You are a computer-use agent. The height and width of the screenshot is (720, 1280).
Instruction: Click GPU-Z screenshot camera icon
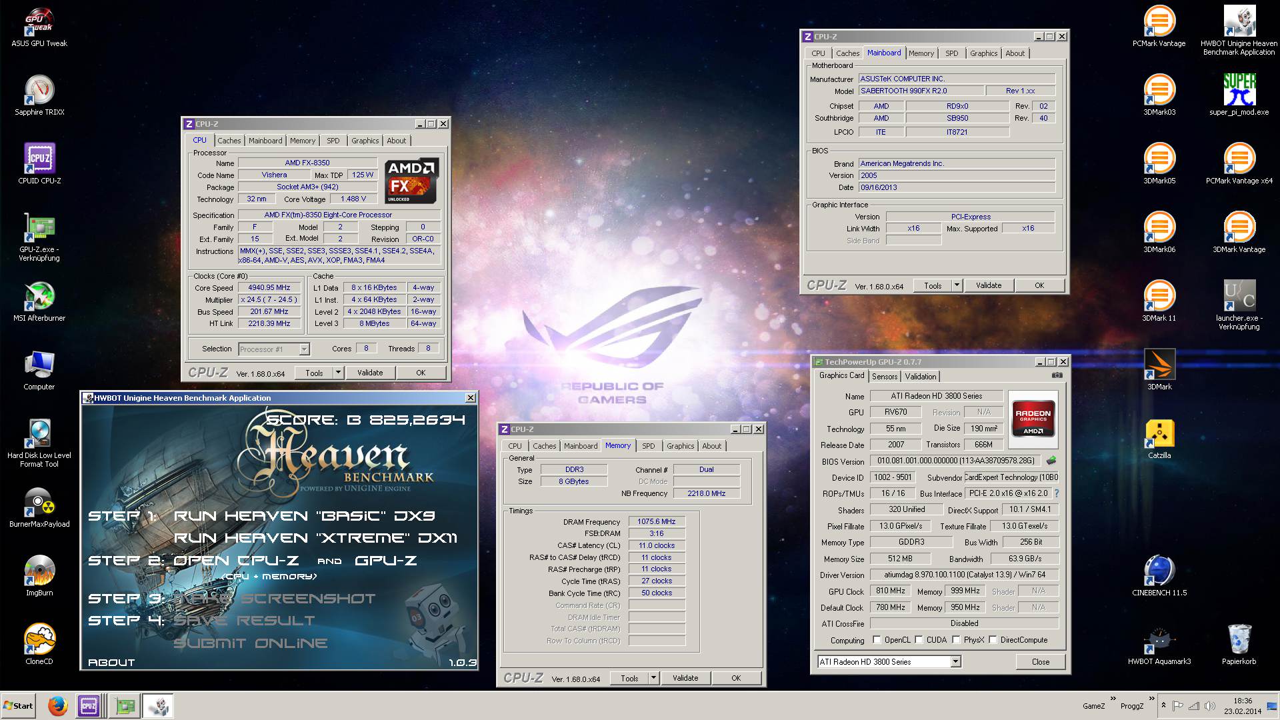point(1057,375)
